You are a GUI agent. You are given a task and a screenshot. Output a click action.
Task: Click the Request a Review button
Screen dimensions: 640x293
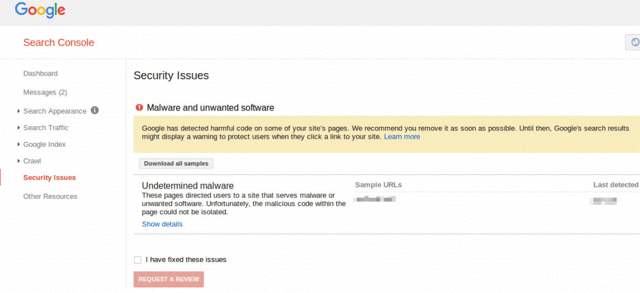click(169, 279)
